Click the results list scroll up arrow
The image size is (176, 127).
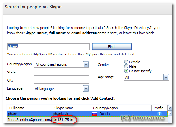point(170,108)
